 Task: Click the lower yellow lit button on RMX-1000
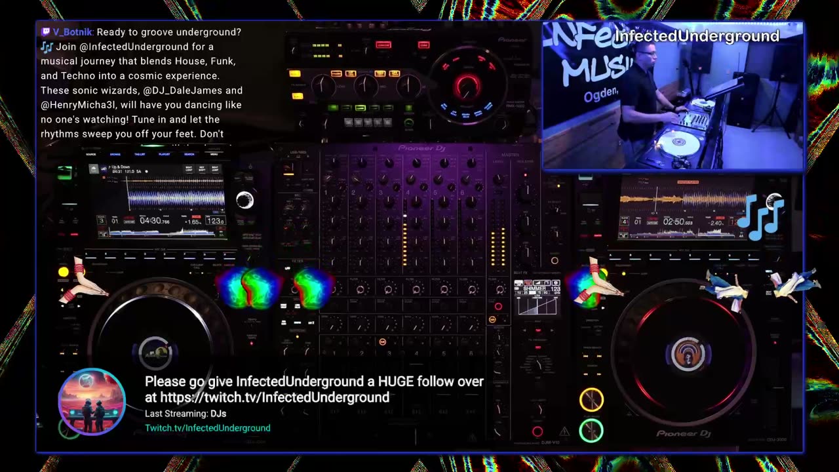click(x=298, y=96)
